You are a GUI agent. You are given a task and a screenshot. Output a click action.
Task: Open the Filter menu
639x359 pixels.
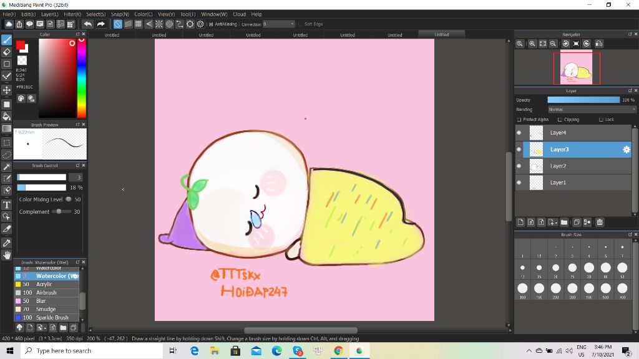tap(72, 14)
